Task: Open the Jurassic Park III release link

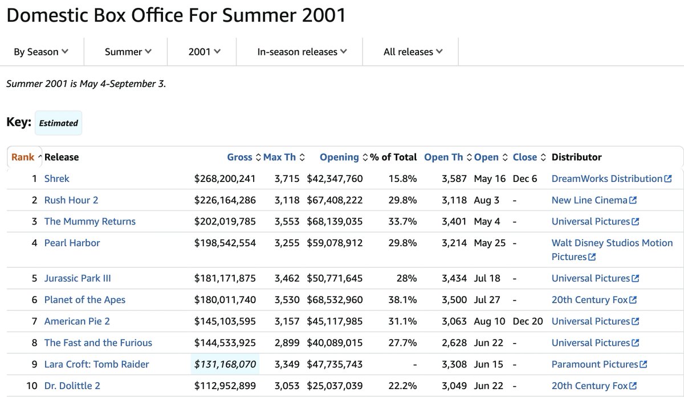Action: coord(78,278)
